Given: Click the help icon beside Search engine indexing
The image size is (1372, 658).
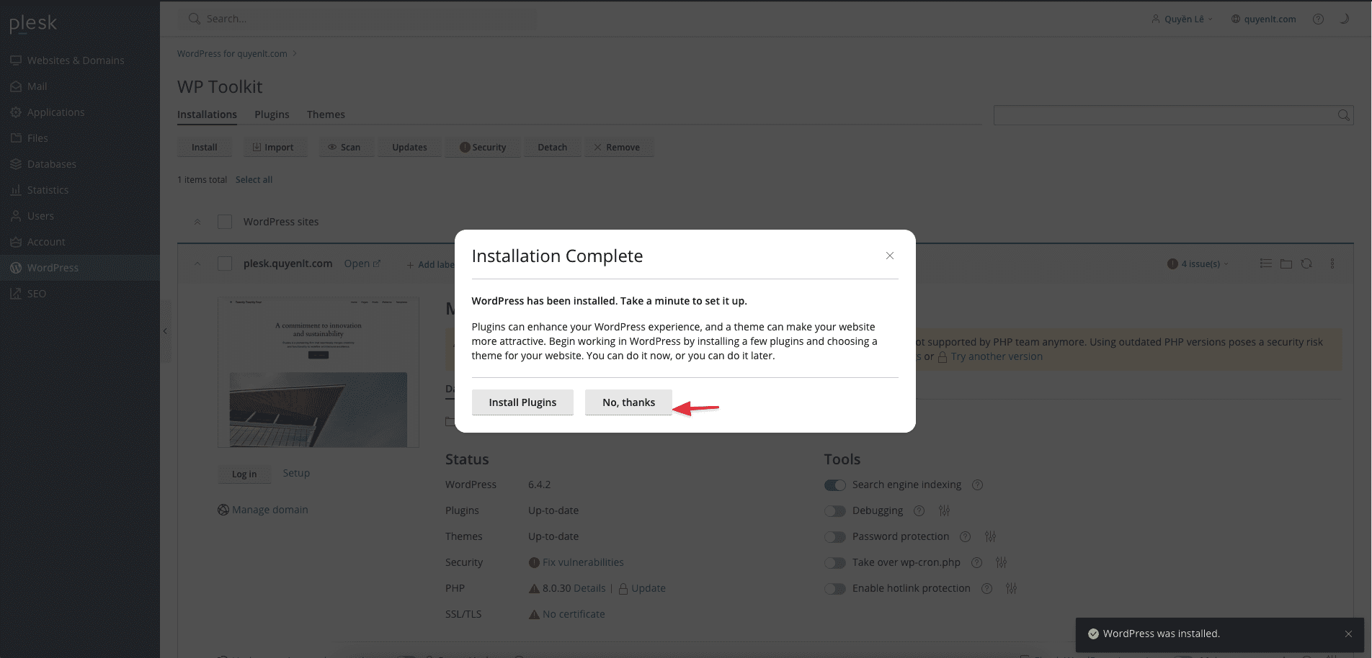Looking at the screenshot, I should click(977, 485).
